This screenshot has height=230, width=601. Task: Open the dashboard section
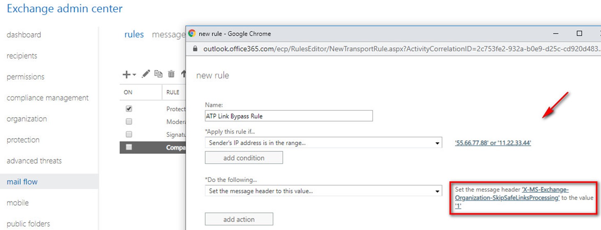click(24, 35)
